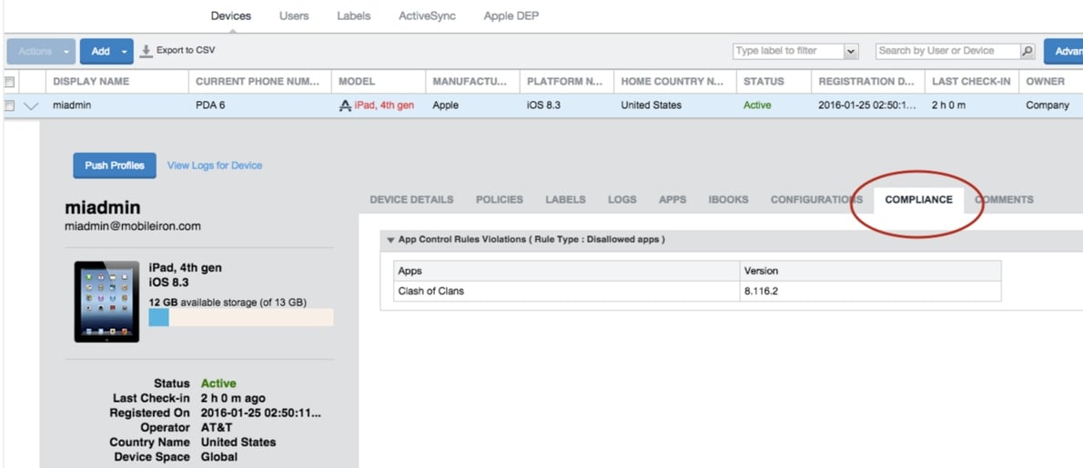
Task: Collapse the miadmin row details chevron
Action: tap(32, 105)
